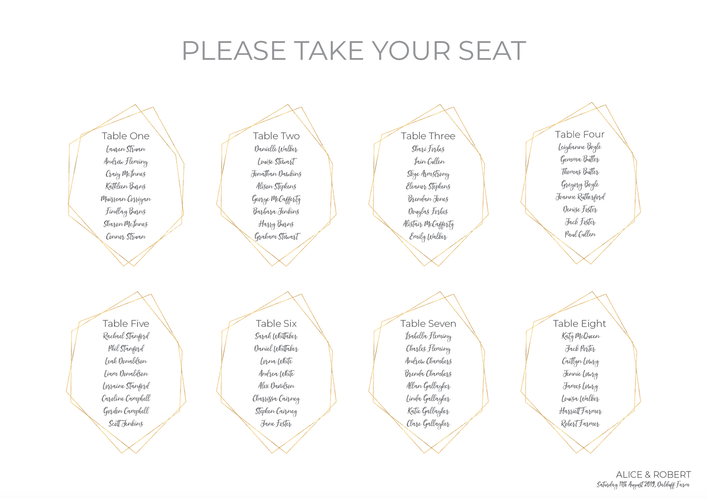Click the Table Two title
The image size is (707, 499).
276,136
